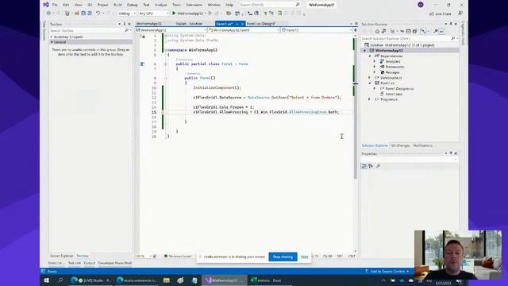Open the WinFormsApp12.Form1 type navigation dropdown
Viewport: 508px width, 286px height.
(244, 30)
